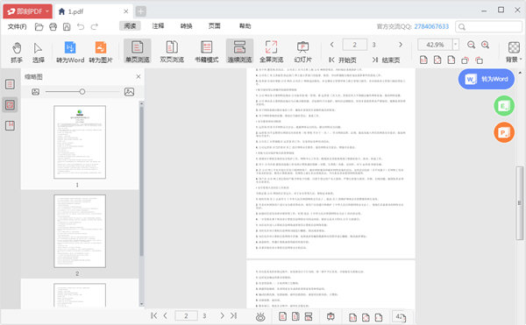526x325 pixels.
Task: Switch to double page view (双页浏览)
Action: (172, 52)
